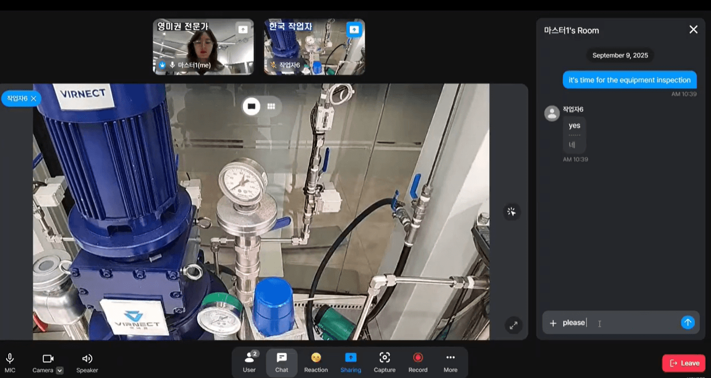Click the Sharing button in the toolbar
Screen dimensions: 711x378
(x=351, y=362)
